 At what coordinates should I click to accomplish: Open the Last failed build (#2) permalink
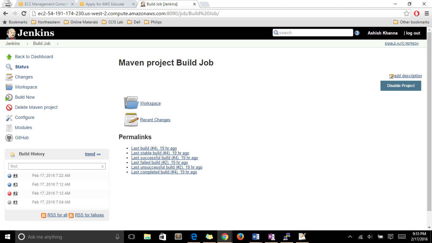click(x=159, y=163)
